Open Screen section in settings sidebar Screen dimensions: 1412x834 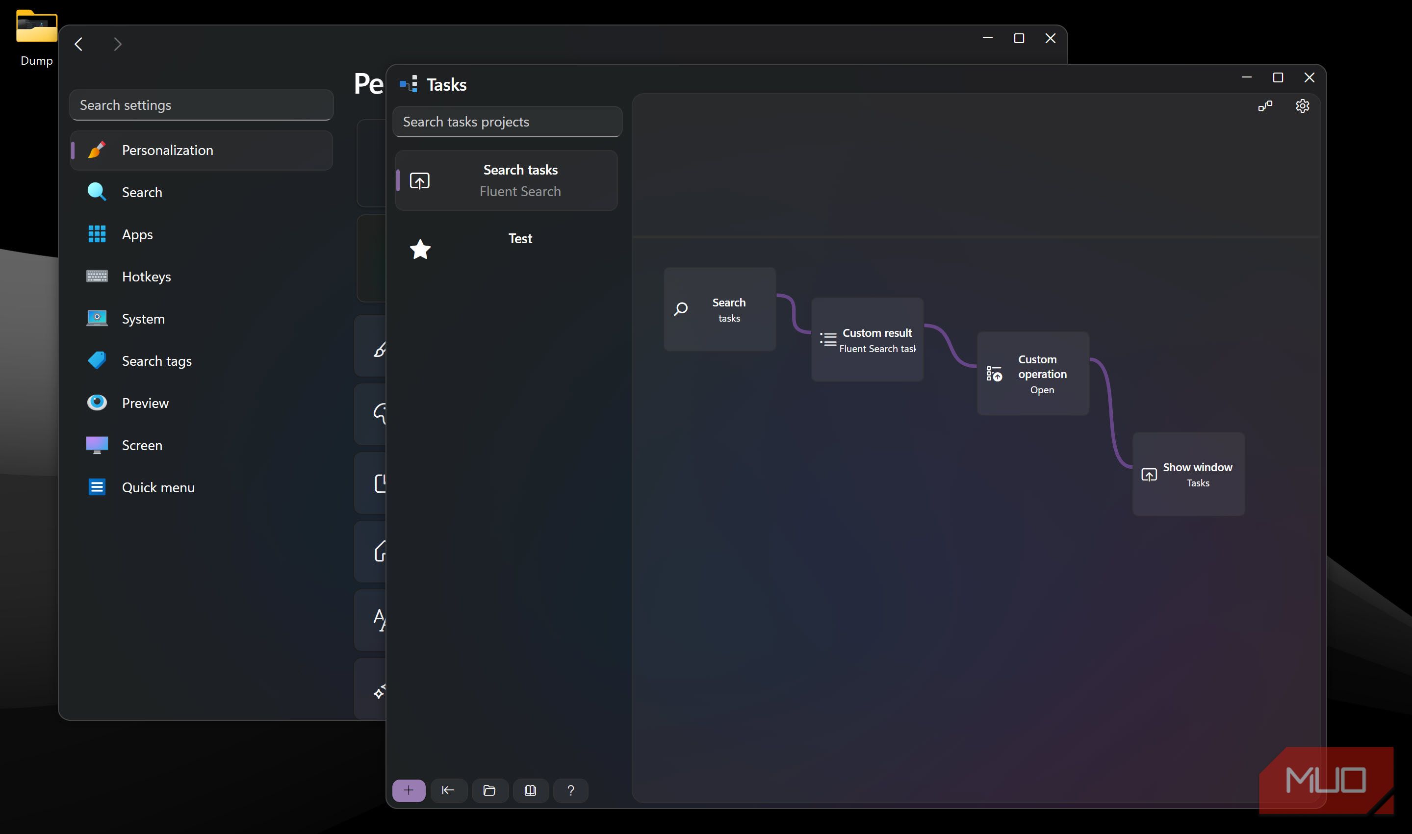201,445
